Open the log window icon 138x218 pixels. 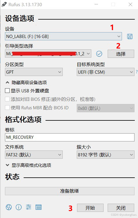[39, 207]
